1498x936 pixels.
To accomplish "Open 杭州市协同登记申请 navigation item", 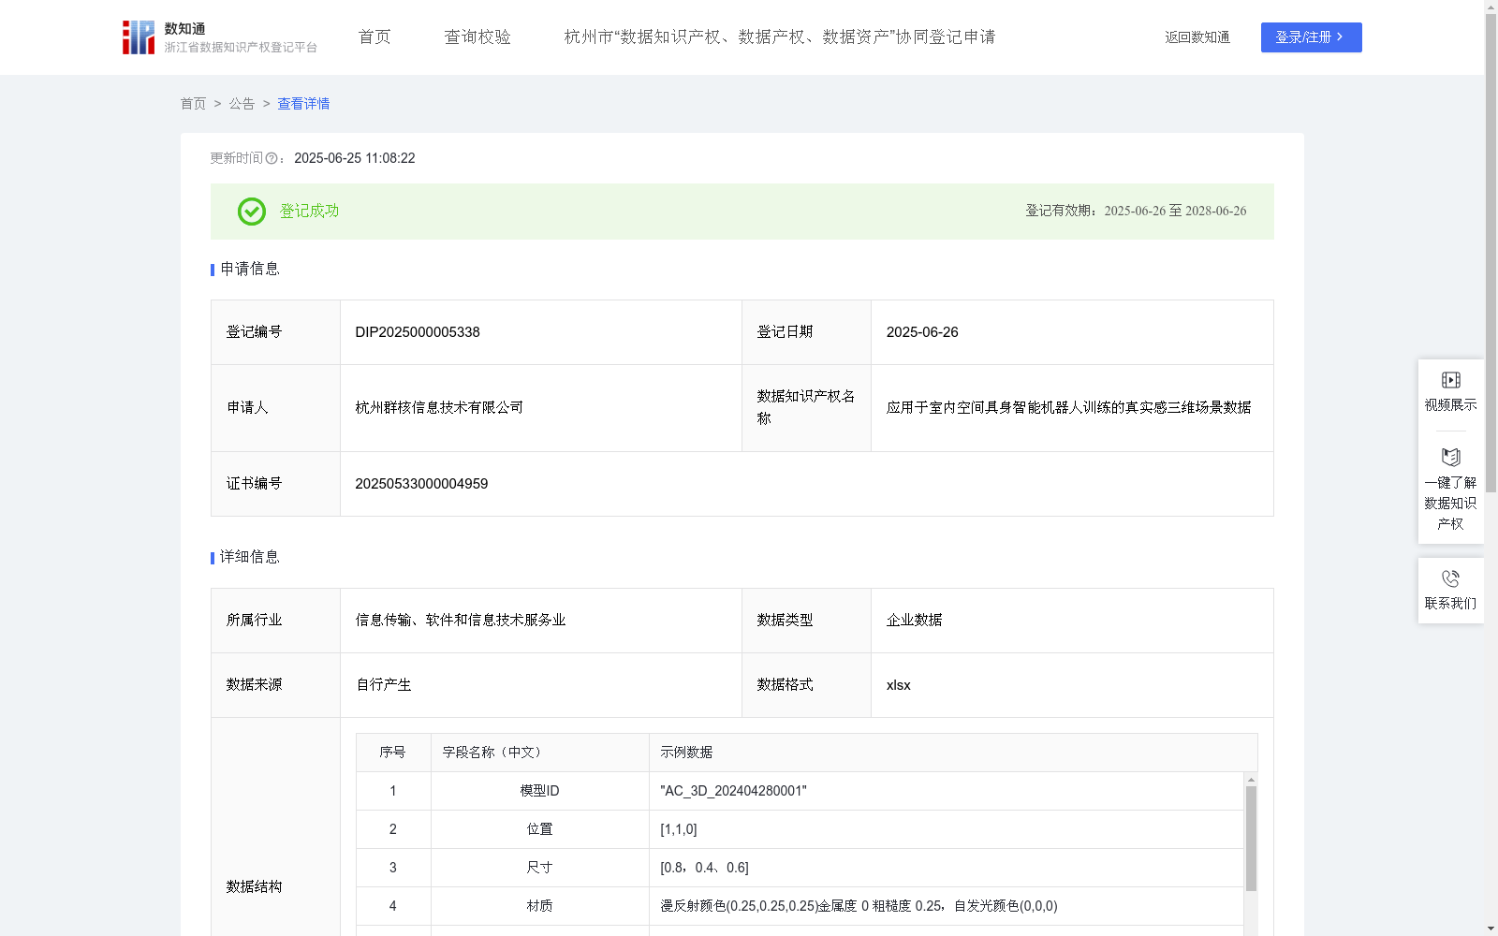I will (x=779, y=37).
